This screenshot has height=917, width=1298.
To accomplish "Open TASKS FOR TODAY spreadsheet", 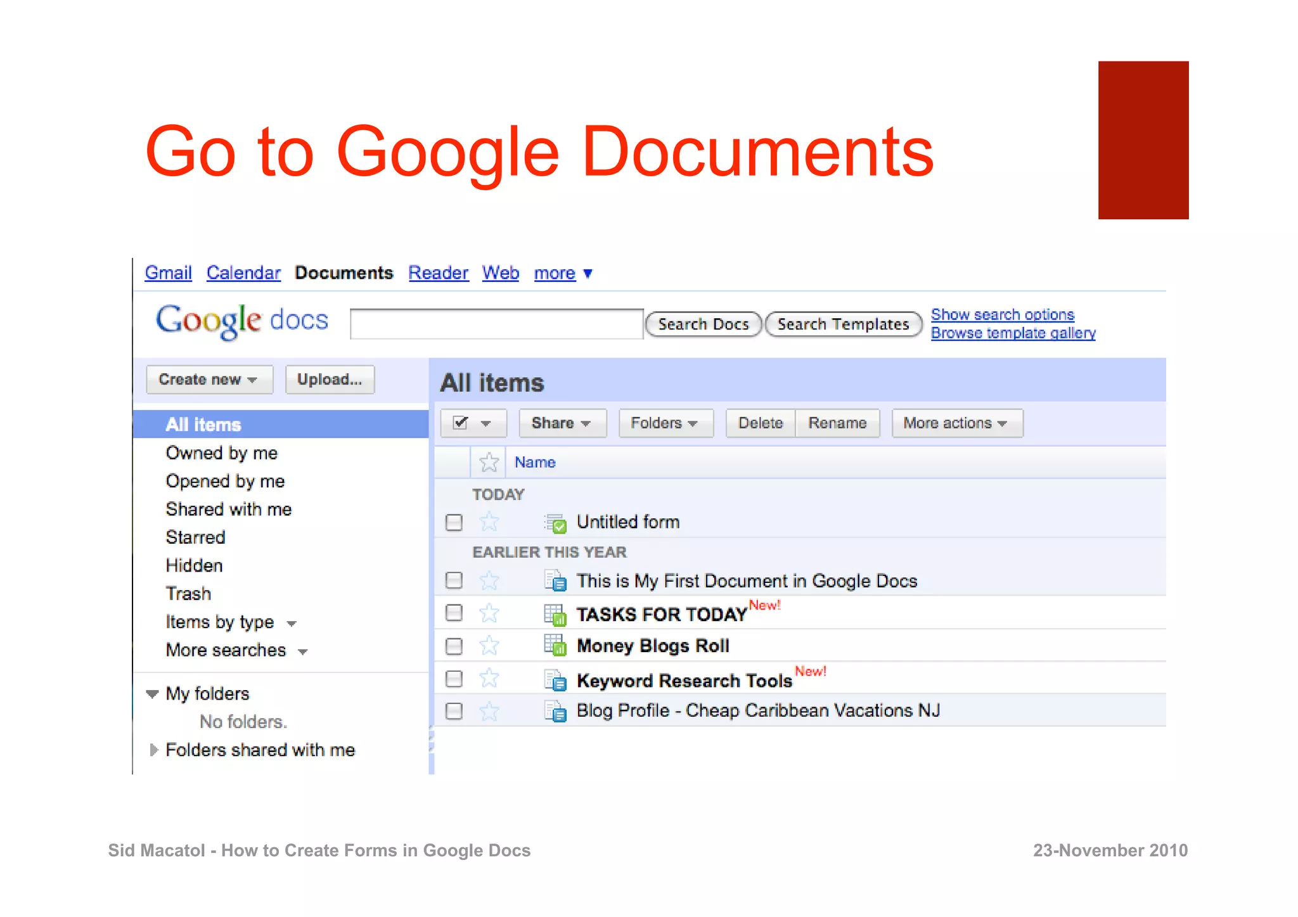I will 662,614.
